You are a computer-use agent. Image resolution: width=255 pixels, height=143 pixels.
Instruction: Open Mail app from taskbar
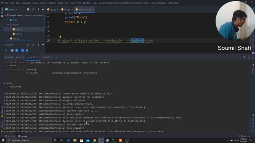click(88, 140)
